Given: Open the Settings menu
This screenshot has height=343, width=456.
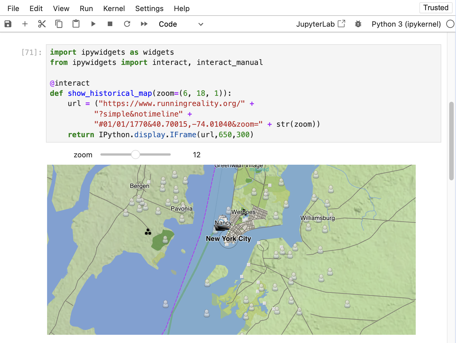Looking at the screenshot, I should point(149,9).
